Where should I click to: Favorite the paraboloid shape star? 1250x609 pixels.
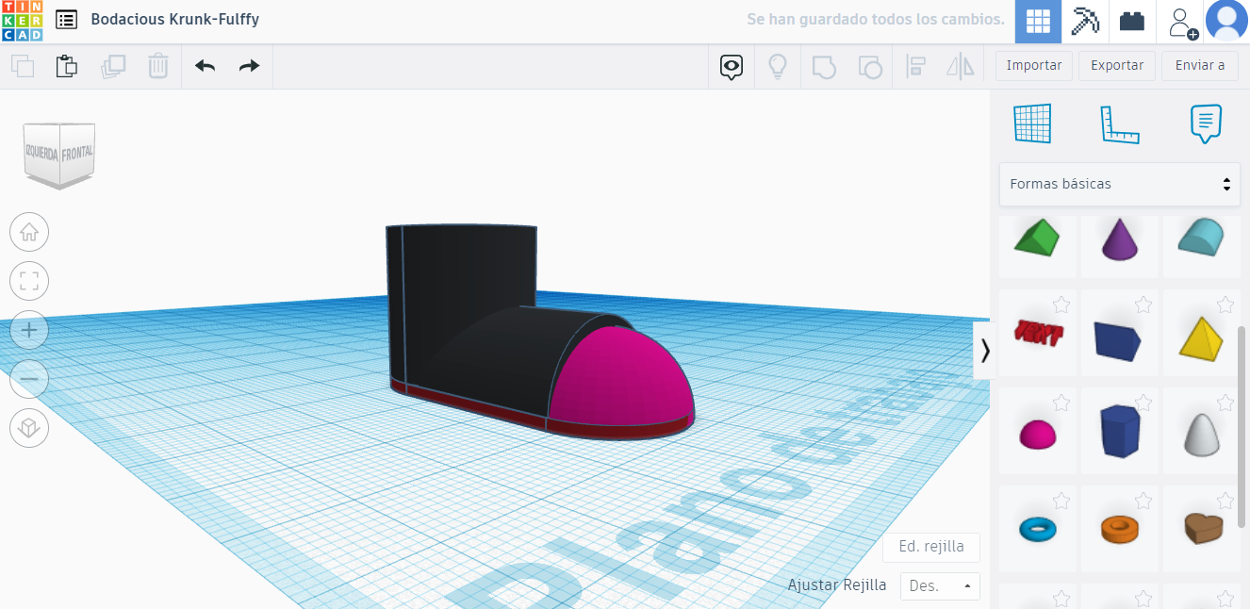pos(1225,403)
